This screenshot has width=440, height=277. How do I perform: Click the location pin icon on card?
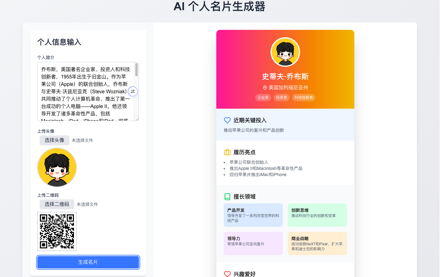pos(265,88)
